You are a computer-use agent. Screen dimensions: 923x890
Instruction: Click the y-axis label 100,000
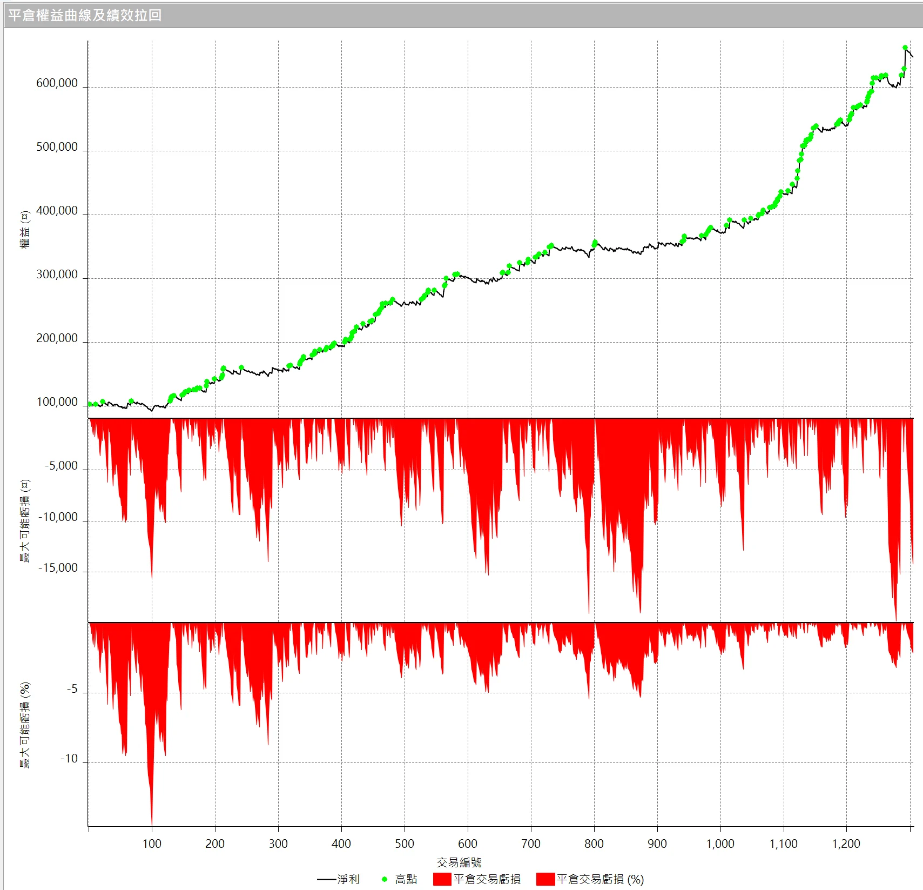[57, 402]
